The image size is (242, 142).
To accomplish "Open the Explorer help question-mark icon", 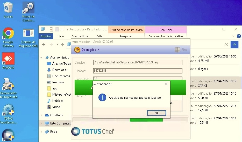I will coord(239,36).
